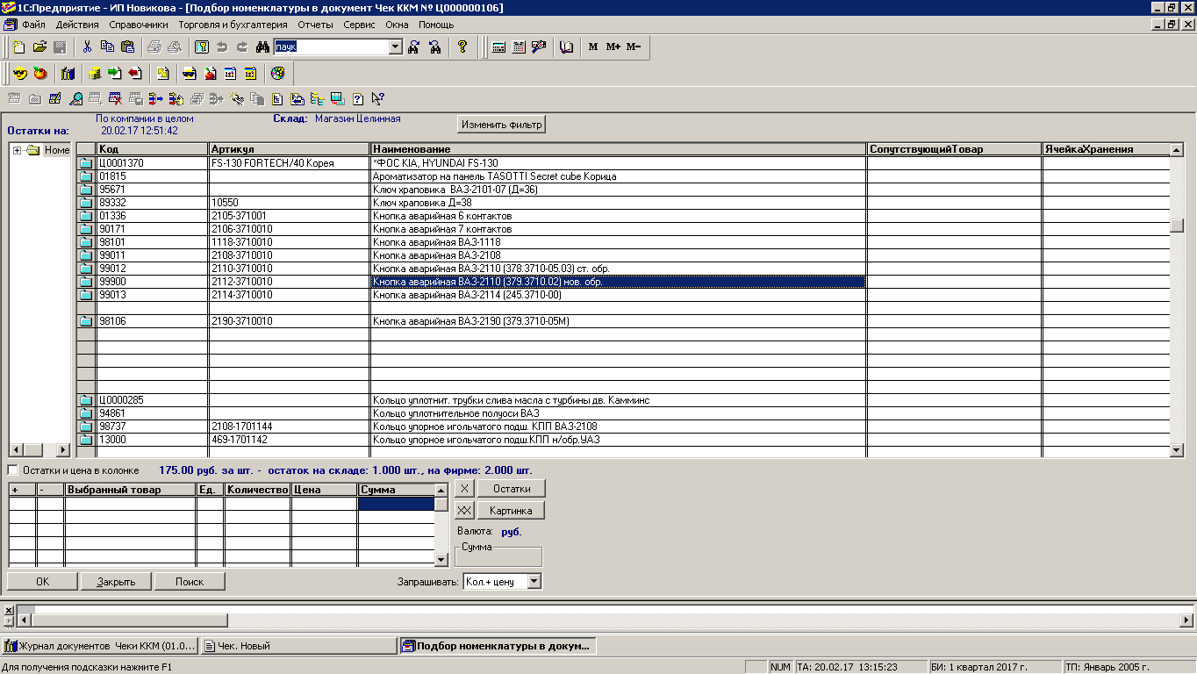Open the 'Запрашивать' Кол.+ цену dropdown
Screen dimensions: 1197x674
pos(534,581)
